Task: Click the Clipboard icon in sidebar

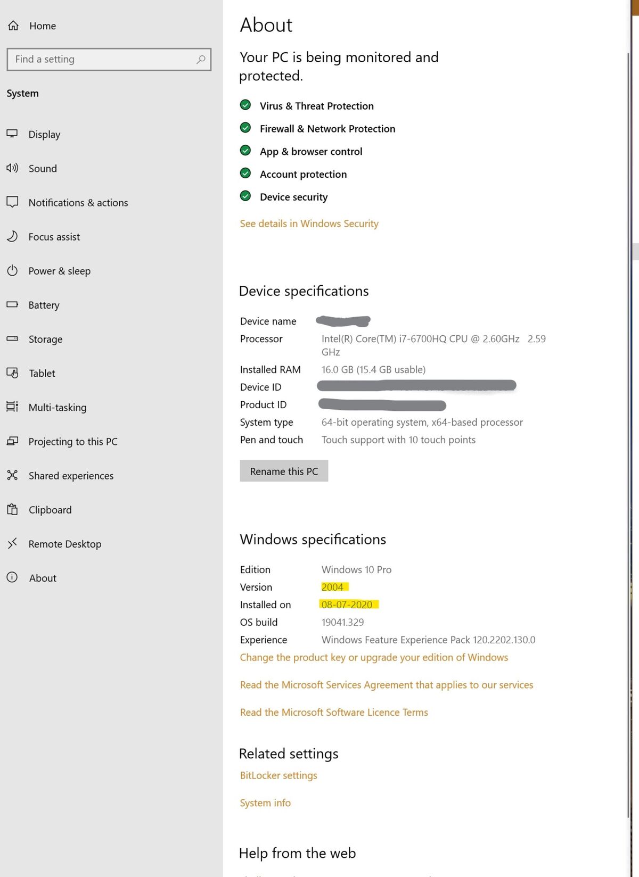Action: click(12, 509)
